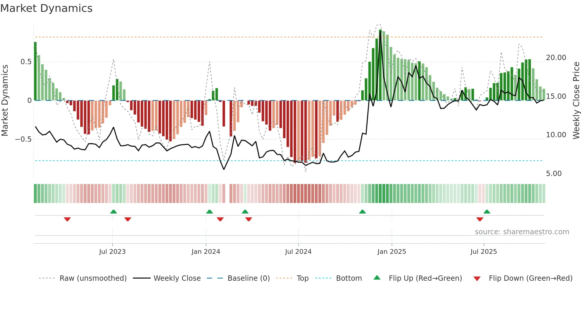Select the Flip Down marker just after Jan 2024
Image resolution: width=581 pixels, height=326 pixels.
[x=220, y=219]
